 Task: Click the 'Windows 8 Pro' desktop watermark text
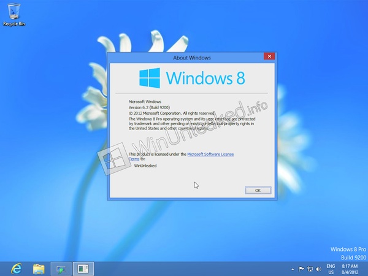(348, 250)
